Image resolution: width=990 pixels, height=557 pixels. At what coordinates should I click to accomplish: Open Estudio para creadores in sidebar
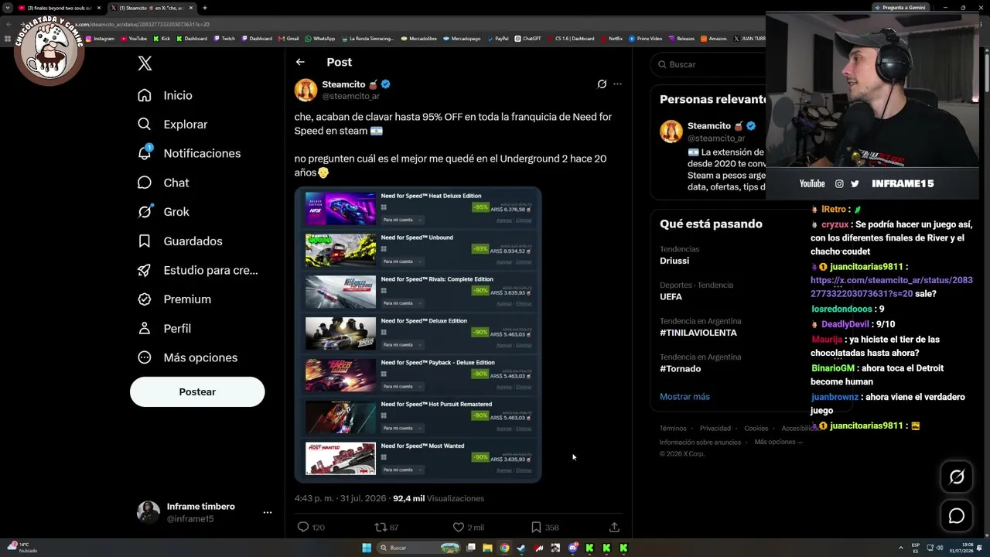click(x=197, y=270)
